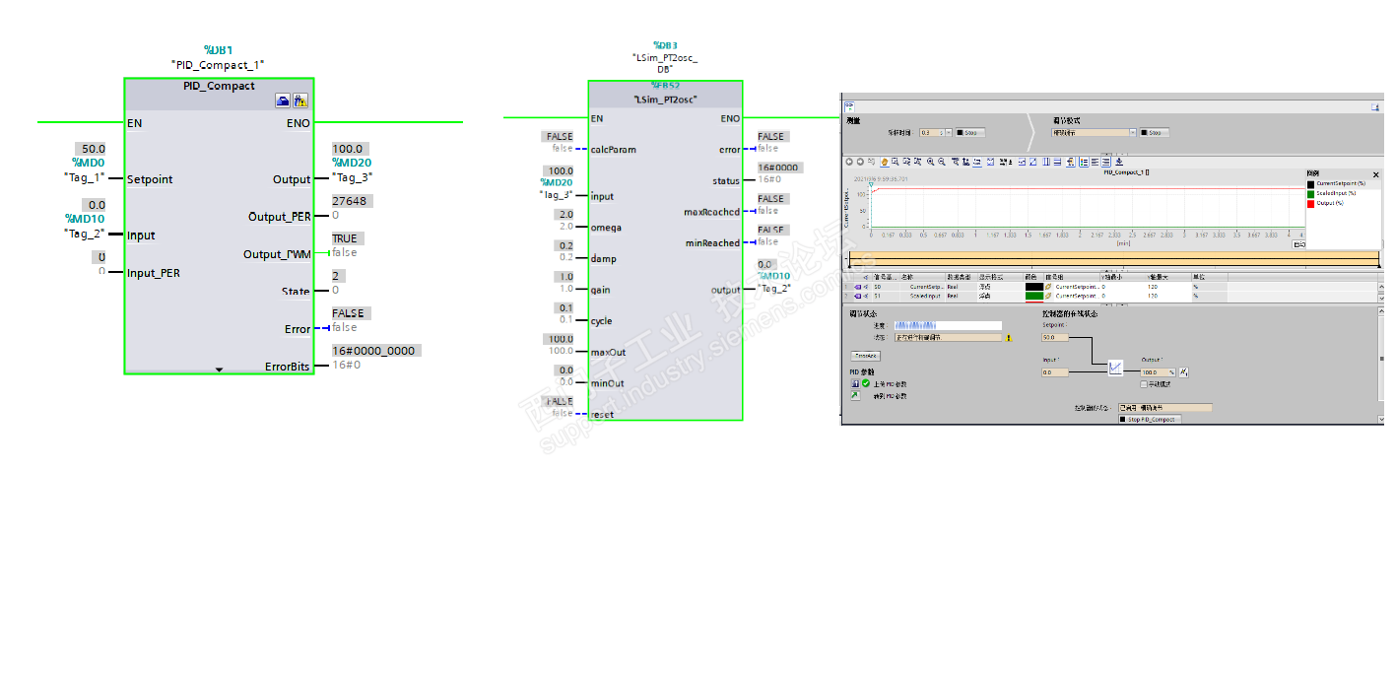Viewport: 1395px width, 673px height.
Task: Click the 27648 Output_PER value
Action: (352, 200)
